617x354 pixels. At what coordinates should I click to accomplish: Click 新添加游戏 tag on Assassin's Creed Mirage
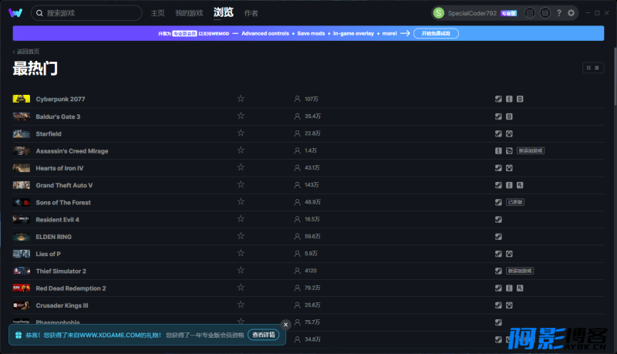[x=531, y=150]
